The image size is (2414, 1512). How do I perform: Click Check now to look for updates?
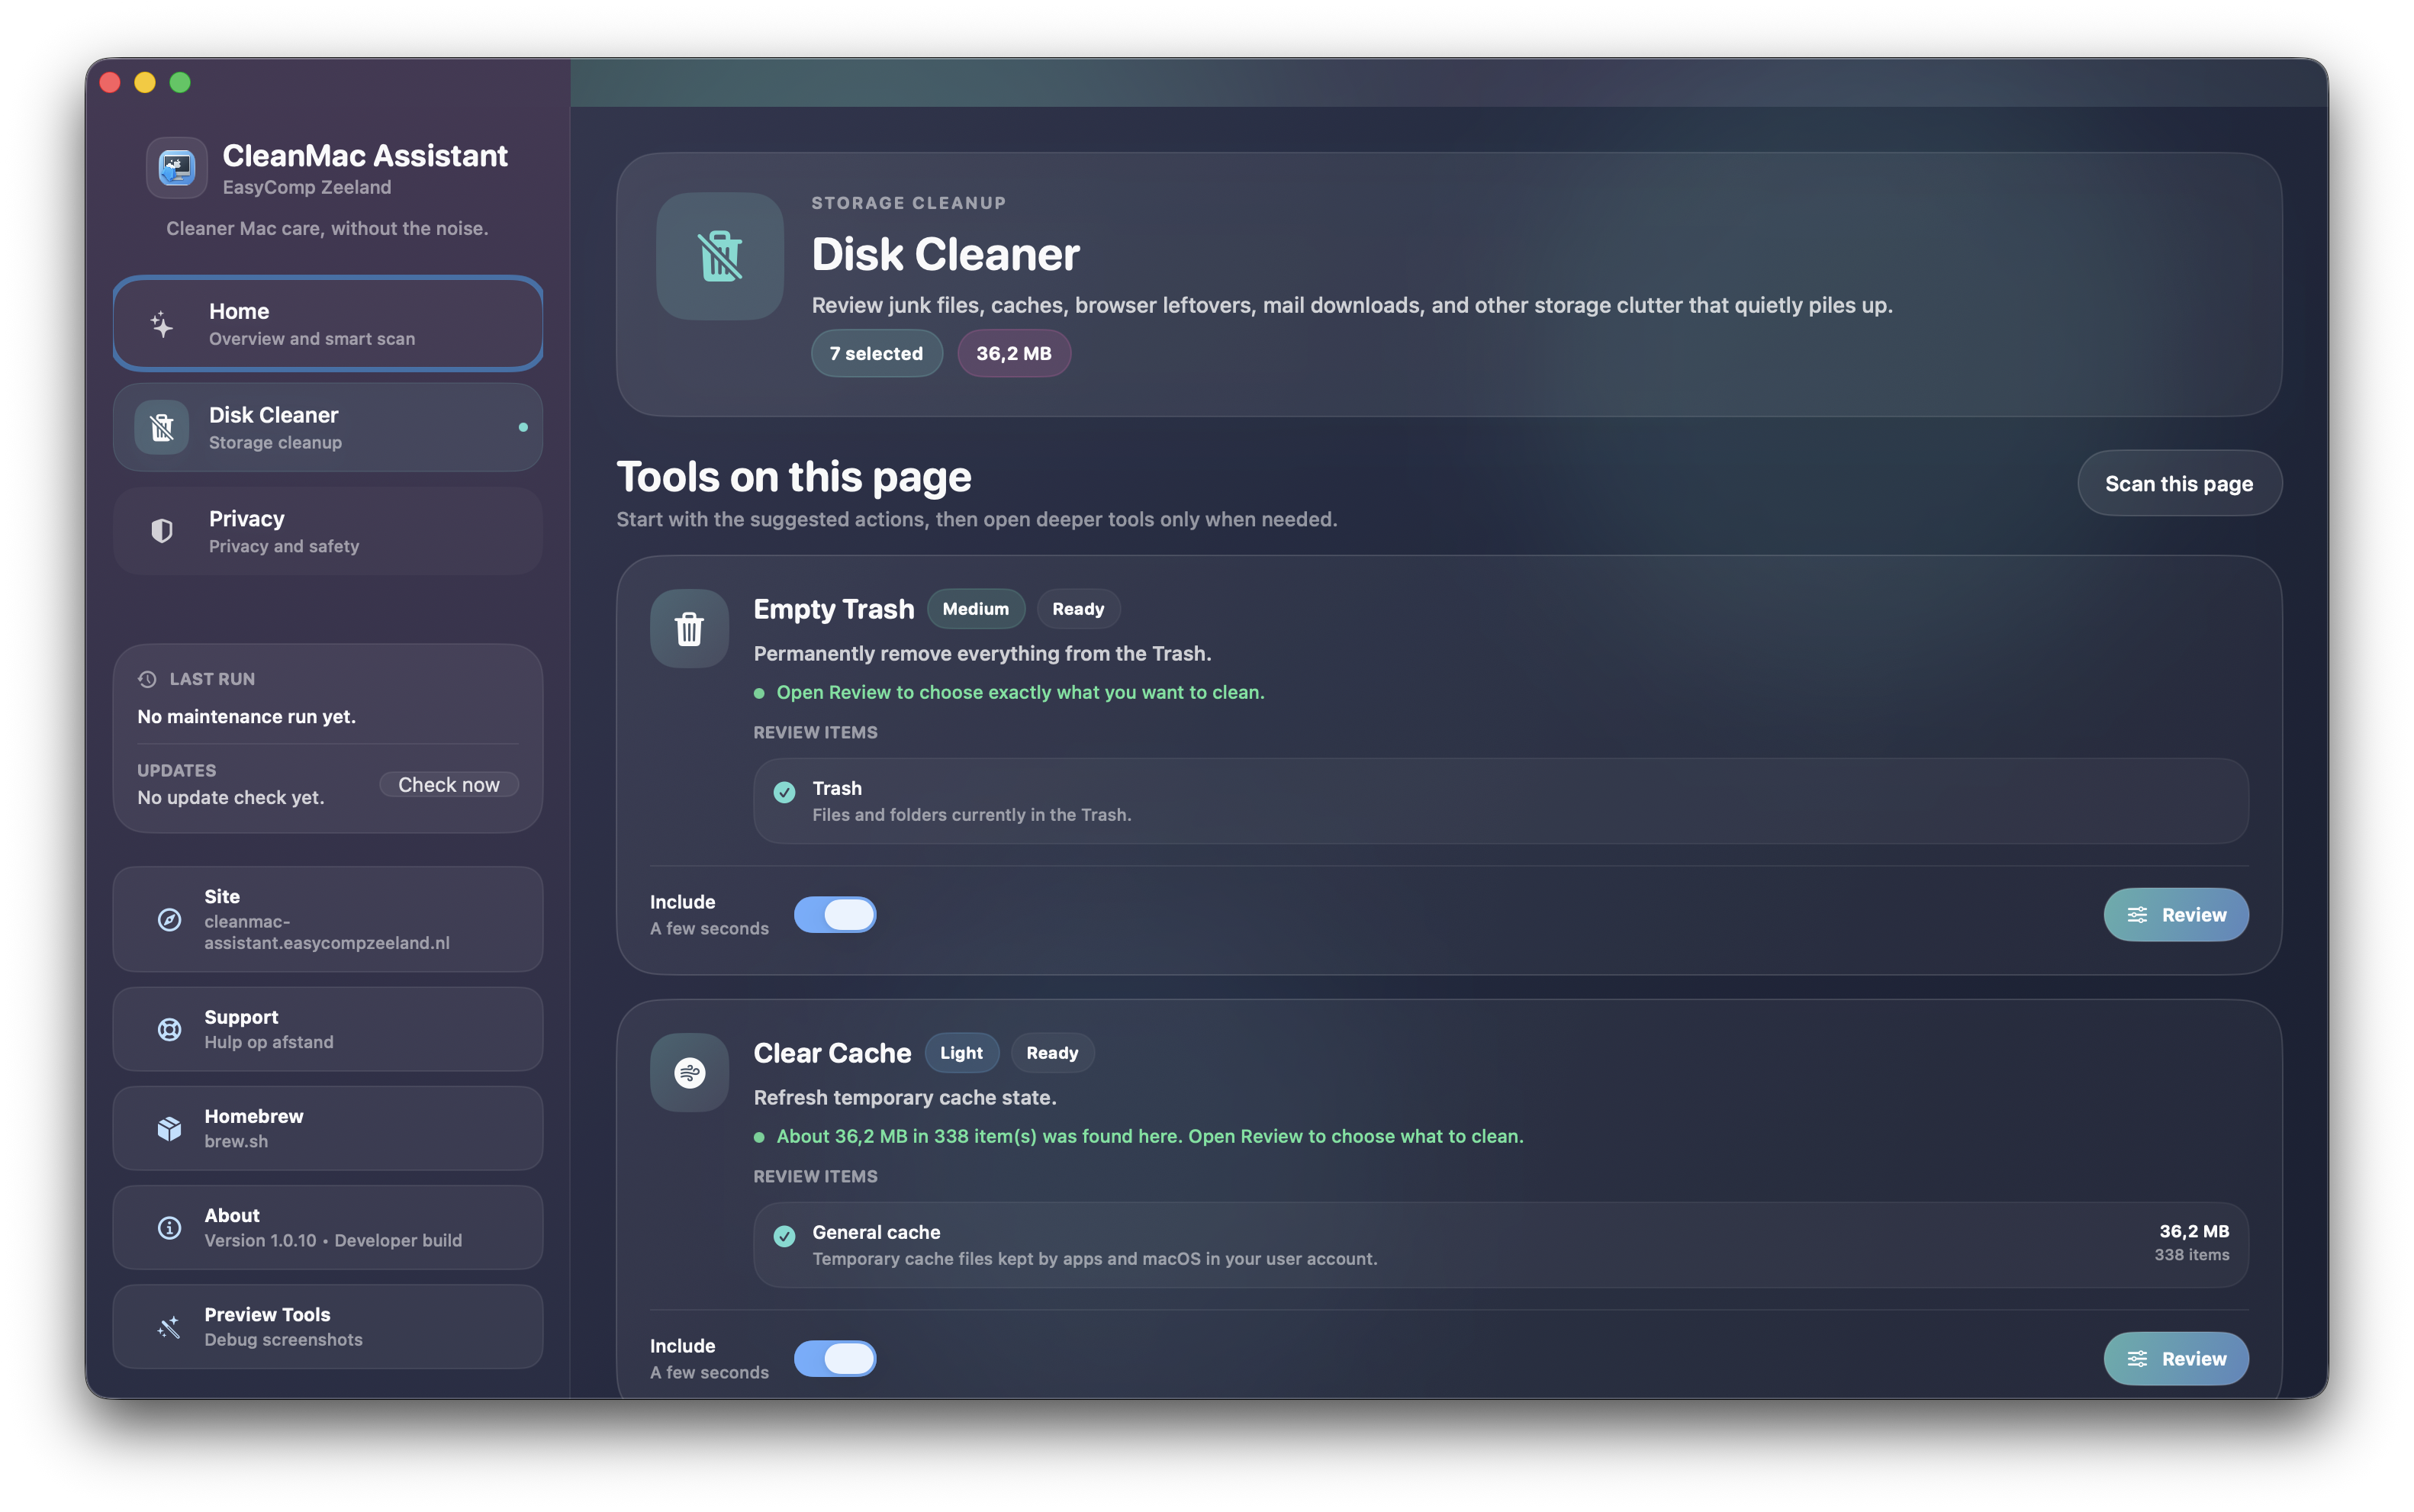tap(448, 784)
